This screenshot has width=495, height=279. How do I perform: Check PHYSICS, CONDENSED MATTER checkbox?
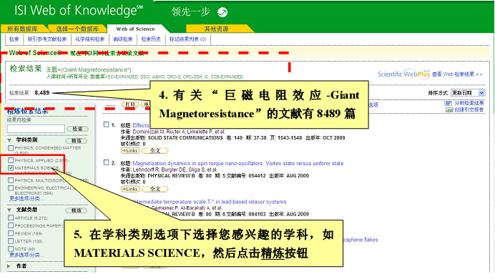11,148
